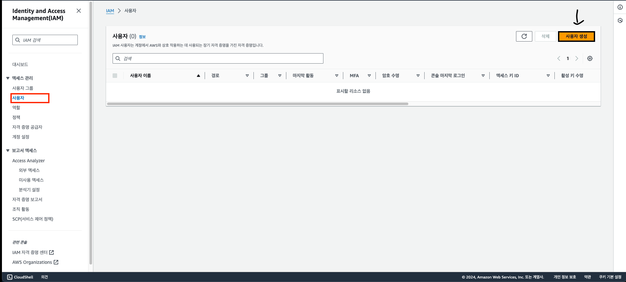Click the 사용자 생성 button
Viewport: 626px width, 282px height.
pos(576,36)
